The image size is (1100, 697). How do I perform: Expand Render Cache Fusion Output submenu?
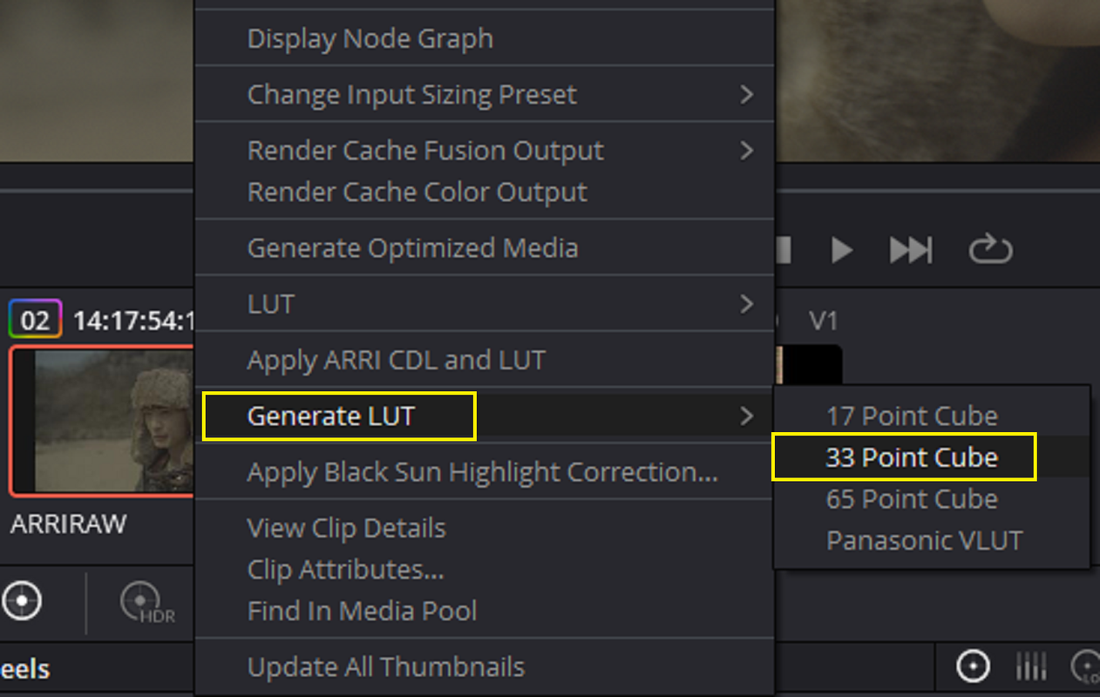tap(485, 150)
